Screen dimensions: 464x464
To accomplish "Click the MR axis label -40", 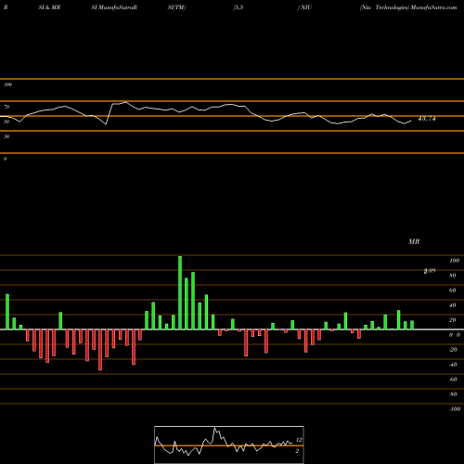I will pos(453,365).
